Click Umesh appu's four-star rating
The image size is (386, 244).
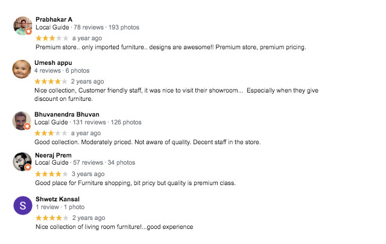[51, 81]
